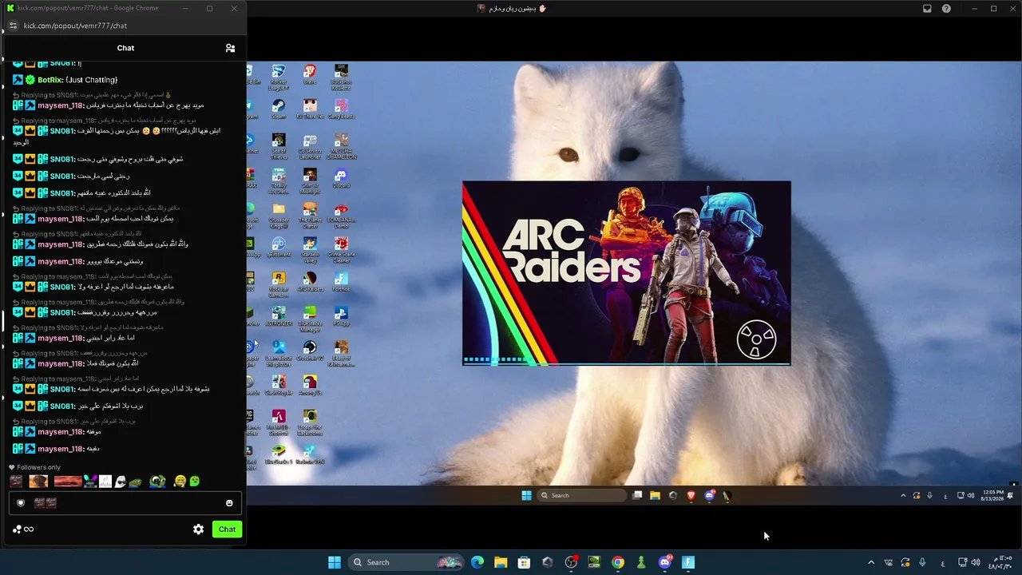
Task: Open Gang Beasts desktop shortcut
Action: pyautogui.click(x=341, y=109)
